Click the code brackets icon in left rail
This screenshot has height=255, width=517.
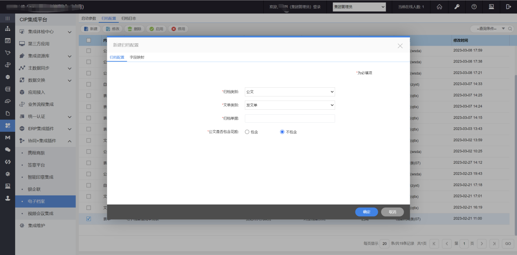coord(7,162)
